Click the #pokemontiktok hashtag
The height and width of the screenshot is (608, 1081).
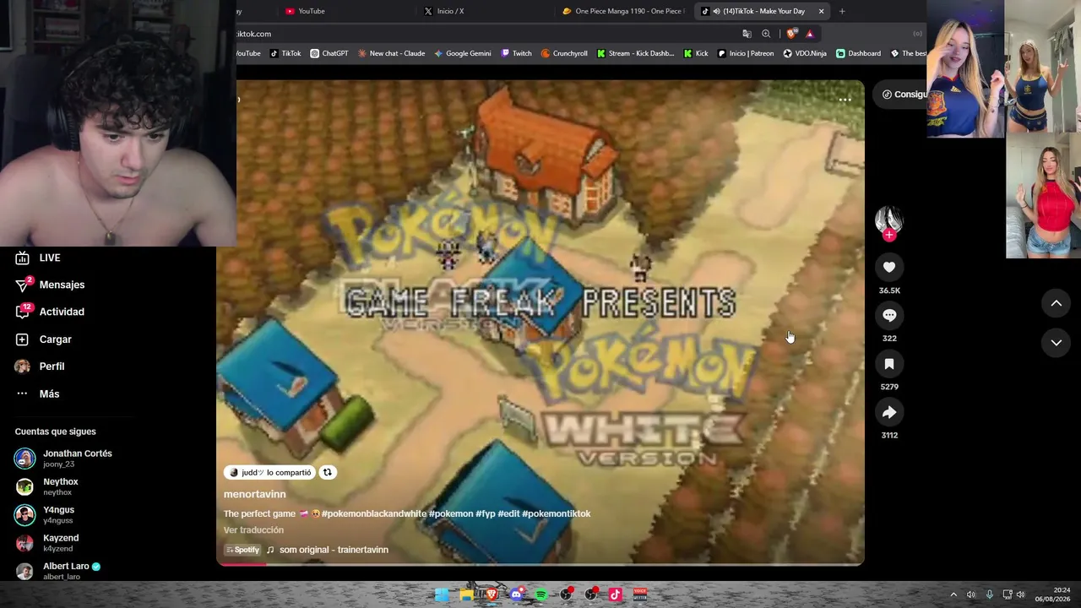coord(556,513)
